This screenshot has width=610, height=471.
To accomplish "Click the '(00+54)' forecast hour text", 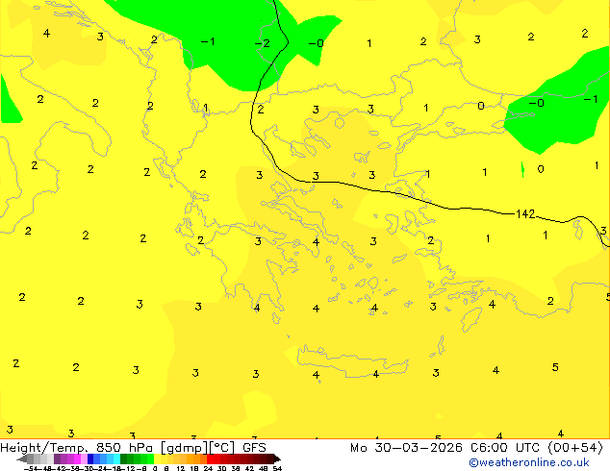I will tap(575, 448).
